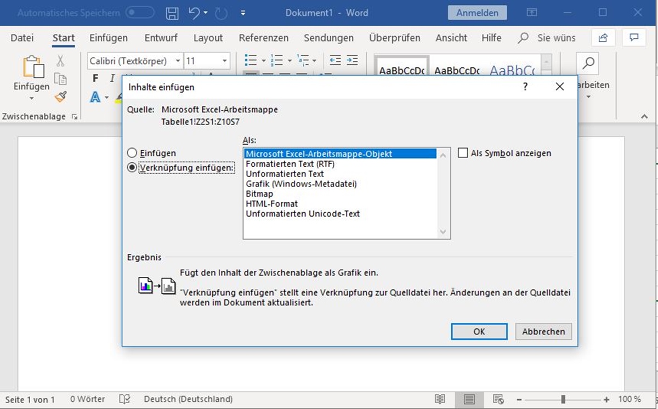Viewport: 658px width, 409px height.
Task: Choose HTML-Format in the Als list
Action: [x=272, y=204]
